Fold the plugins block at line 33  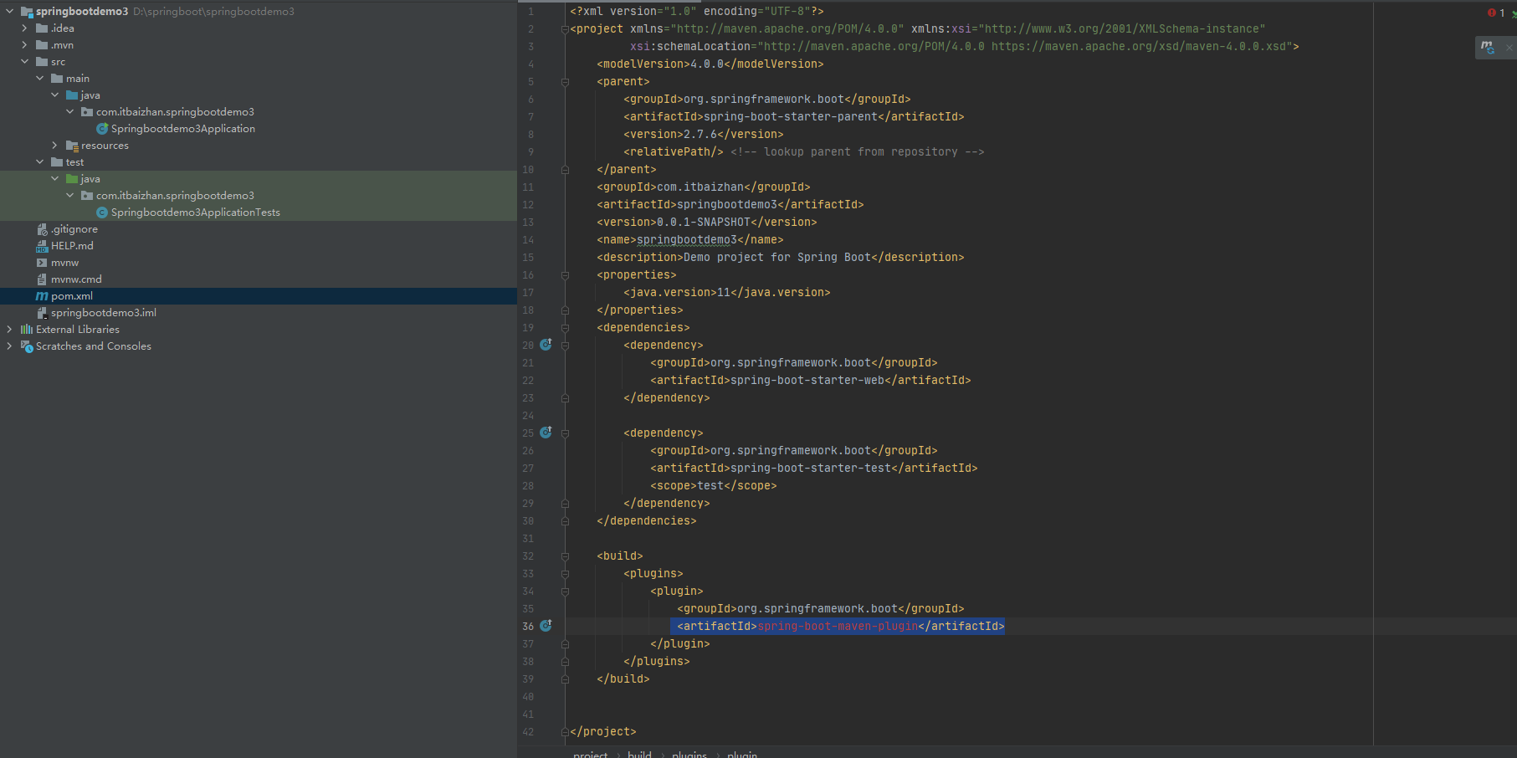click(x=565, y=574)
